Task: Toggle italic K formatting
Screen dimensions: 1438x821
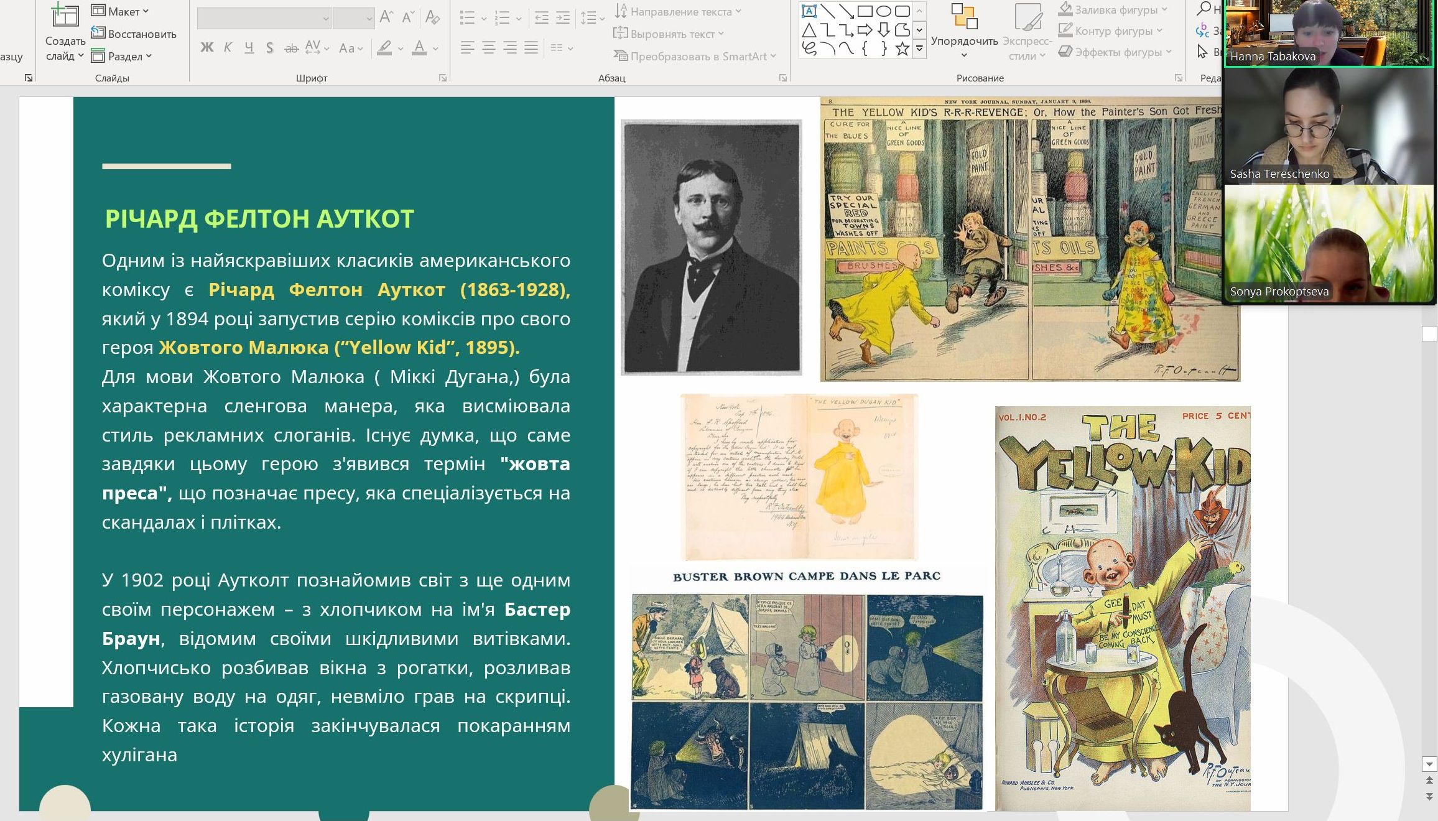Action: [228, 48]
